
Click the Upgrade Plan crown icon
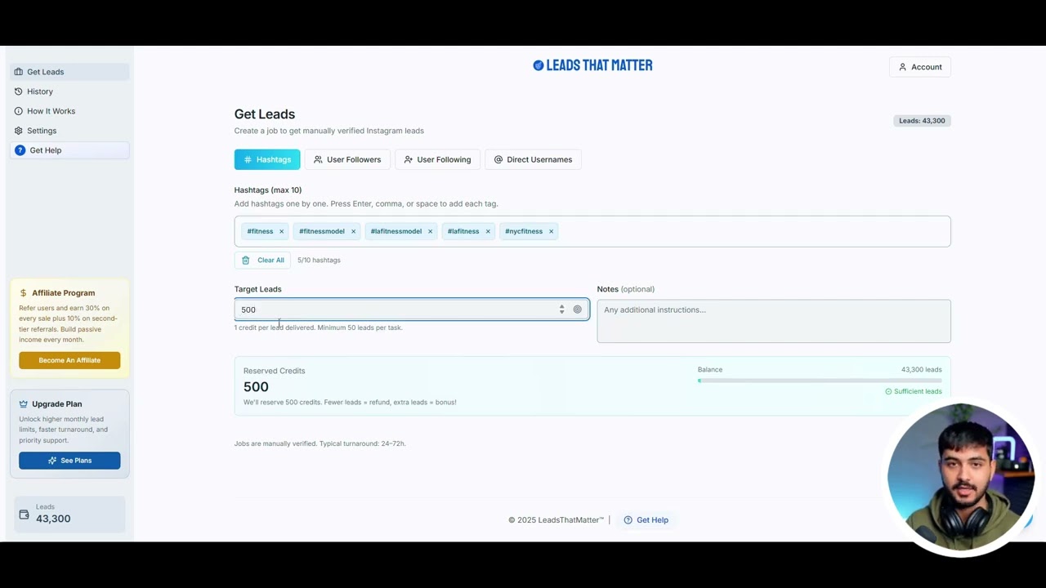pos(24,403)
